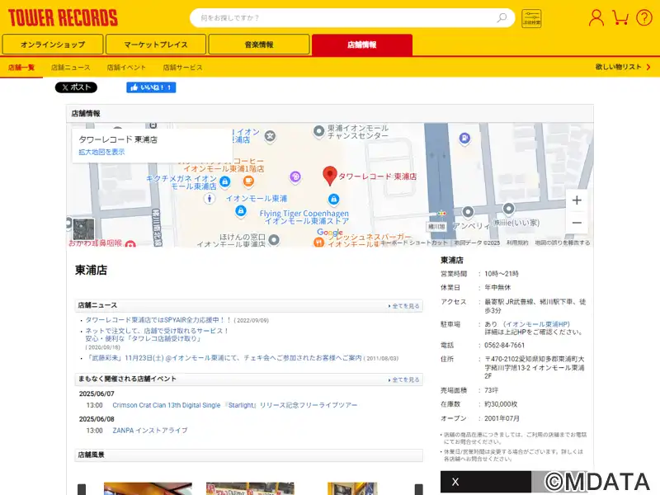Zoom in on the map

[577, 200]
